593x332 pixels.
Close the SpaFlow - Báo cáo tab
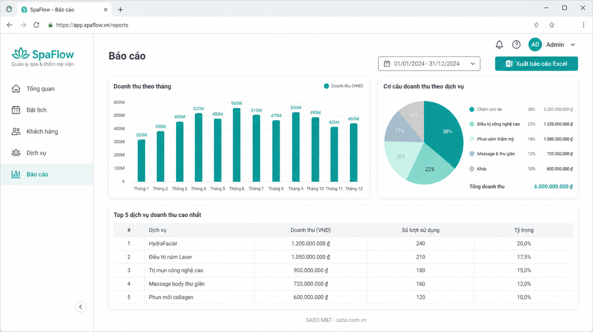pos(105,9)
